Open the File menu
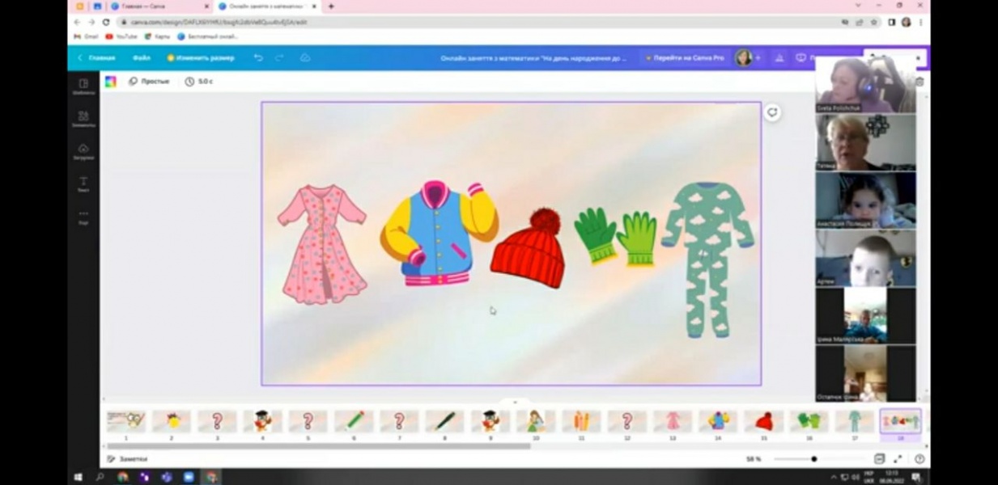This screenshot has height=485, width=998. (x=142, y=58)
